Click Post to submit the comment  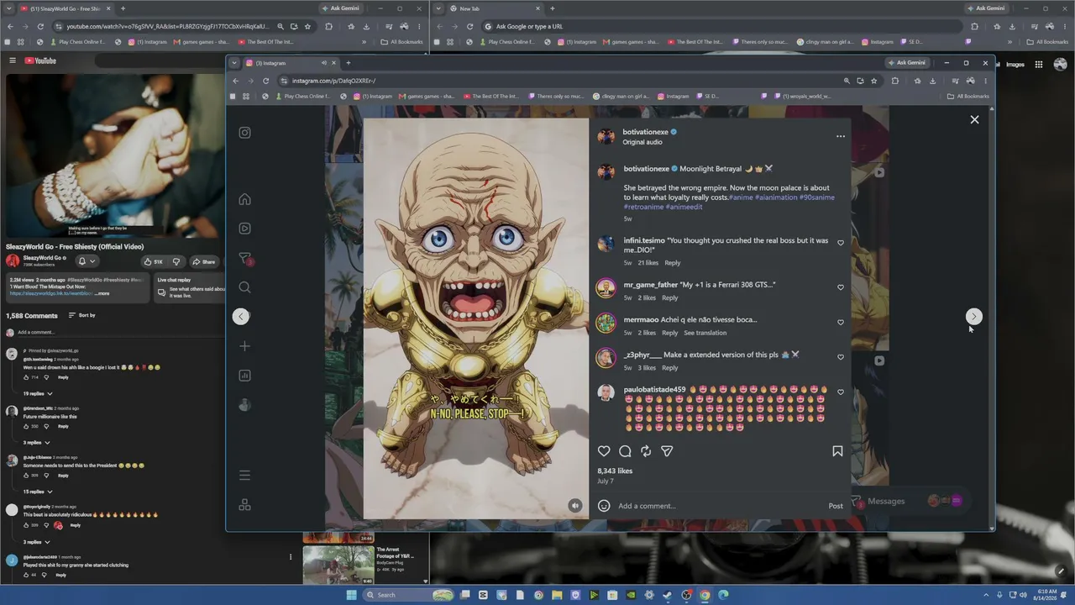(x=836, y=506)
